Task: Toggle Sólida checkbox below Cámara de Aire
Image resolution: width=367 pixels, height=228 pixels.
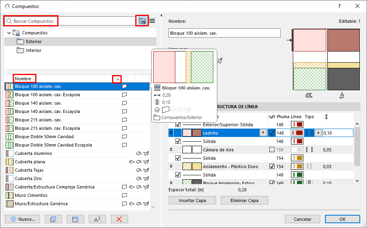Action: (x=178, y=158)
